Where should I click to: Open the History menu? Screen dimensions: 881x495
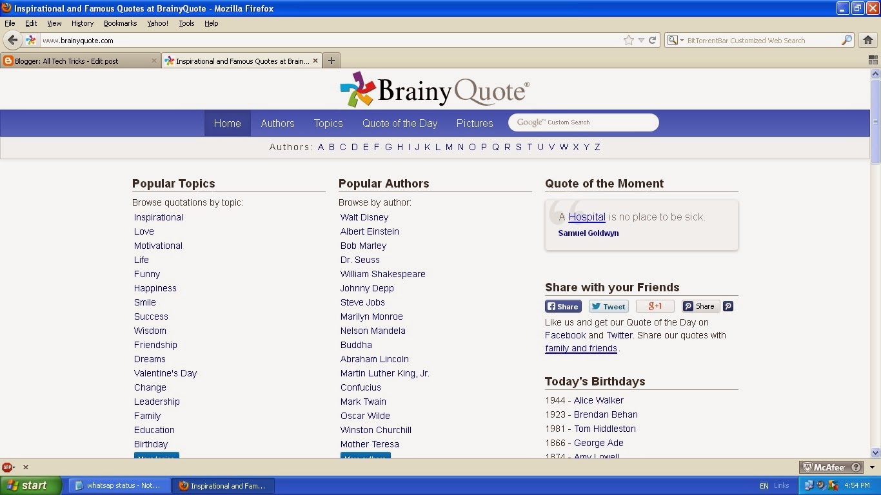click(x=83, y=23)
